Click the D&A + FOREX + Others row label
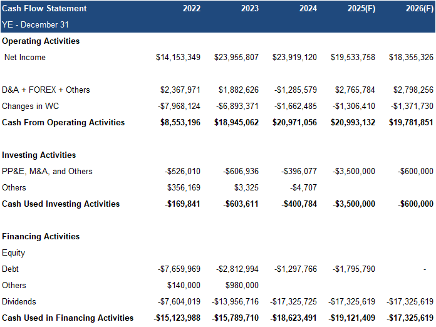This screenshot has height=327, width=436. click(46, 90)
